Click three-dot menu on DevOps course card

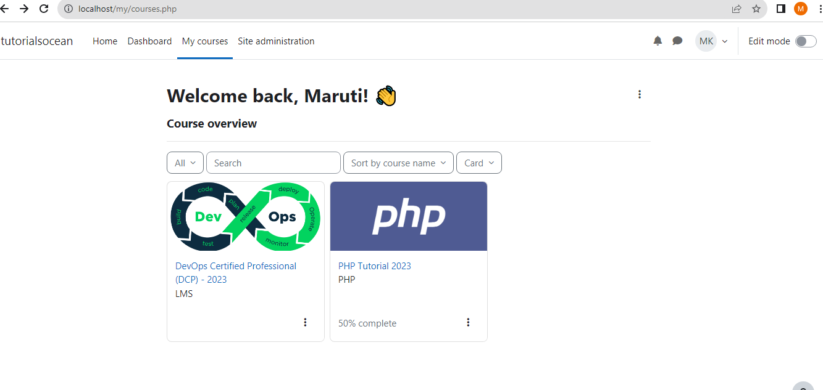coord(305,322)
